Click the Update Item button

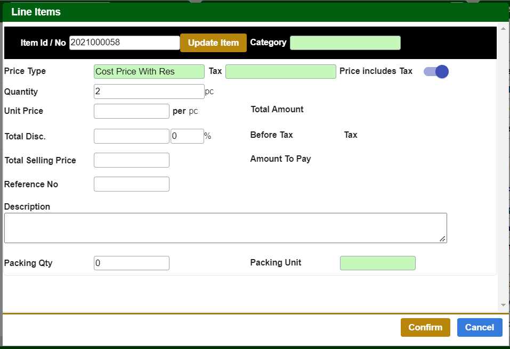click(213, 43)
